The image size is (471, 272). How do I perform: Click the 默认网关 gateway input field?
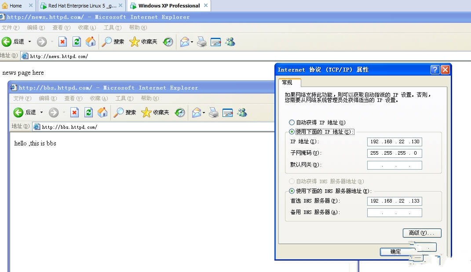click(394, 165)
